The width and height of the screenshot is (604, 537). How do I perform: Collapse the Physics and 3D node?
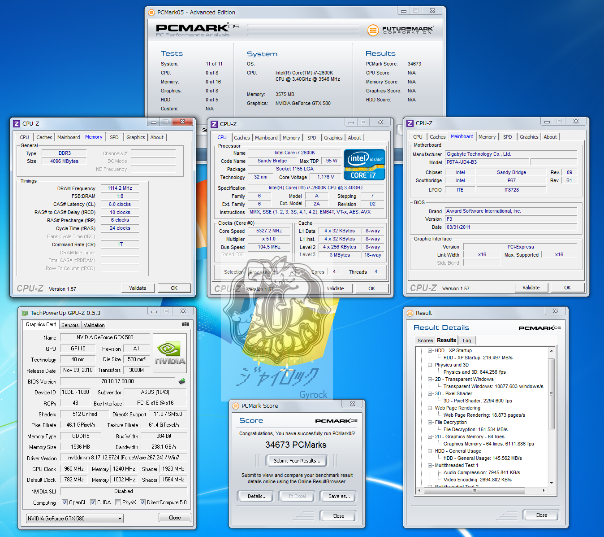tap(430, 365)
